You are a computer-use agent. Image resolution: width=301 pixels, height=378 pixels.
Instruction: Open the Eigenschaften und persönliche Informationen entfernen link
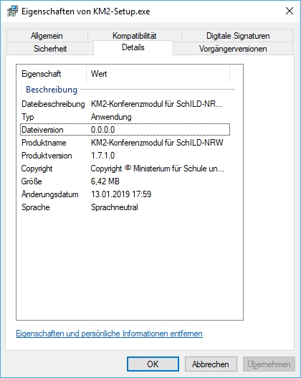(x=109, y=334)
